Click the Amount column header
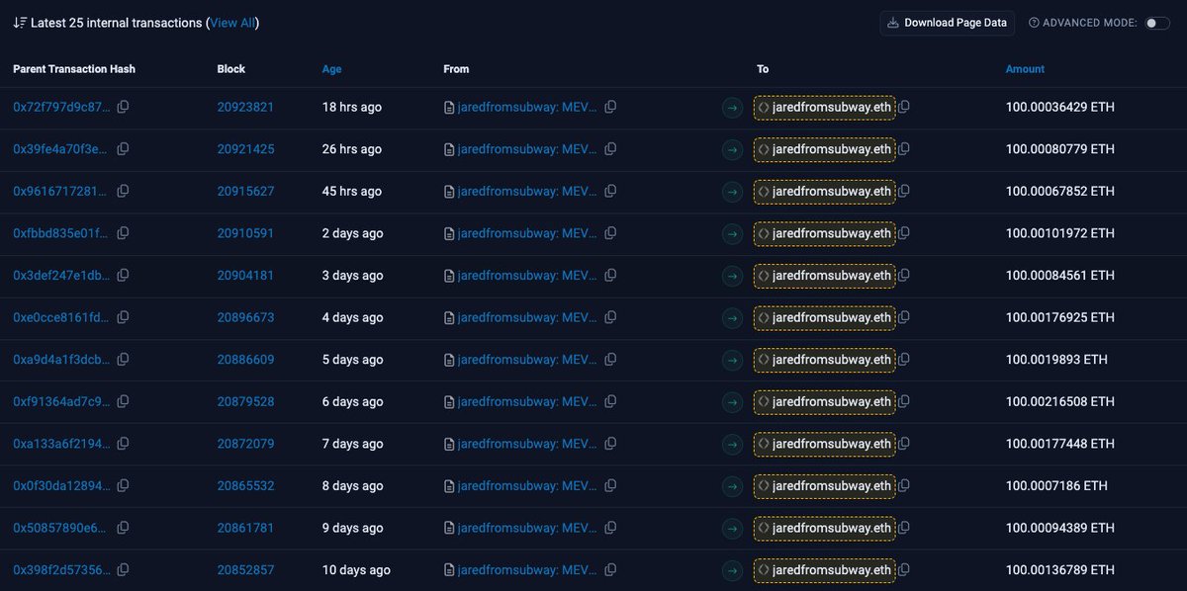1187x591 pixels. [1025, 69]
